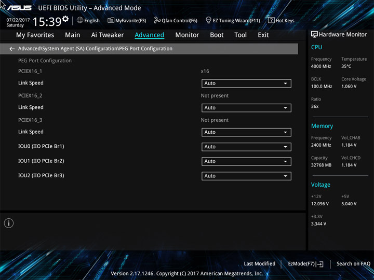Click the MyFavorite list icon
This screenshot has width=374, height=280.
tap(111, 20)
